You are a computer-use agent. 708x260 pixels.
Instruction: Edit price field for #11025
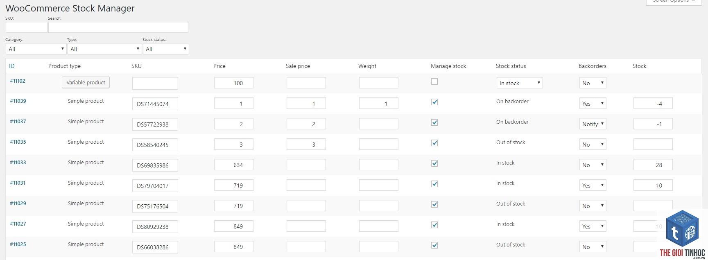234,246
